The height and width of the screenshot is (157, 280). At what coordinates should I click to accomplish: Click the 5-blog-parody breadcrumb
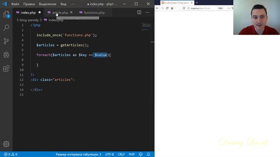click(x=28, y=20)
